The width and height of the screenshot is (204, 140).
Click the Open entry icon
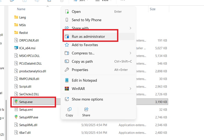click(67, 12)
